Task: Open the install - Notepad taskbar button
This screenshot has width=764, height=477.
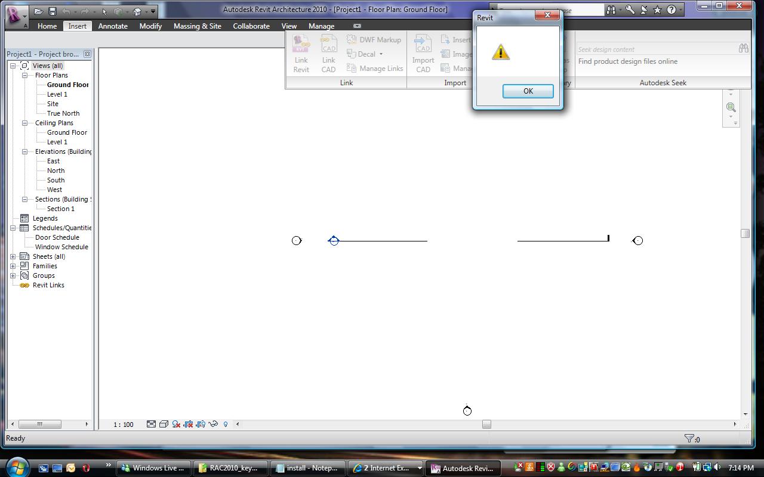Action: 308,468
